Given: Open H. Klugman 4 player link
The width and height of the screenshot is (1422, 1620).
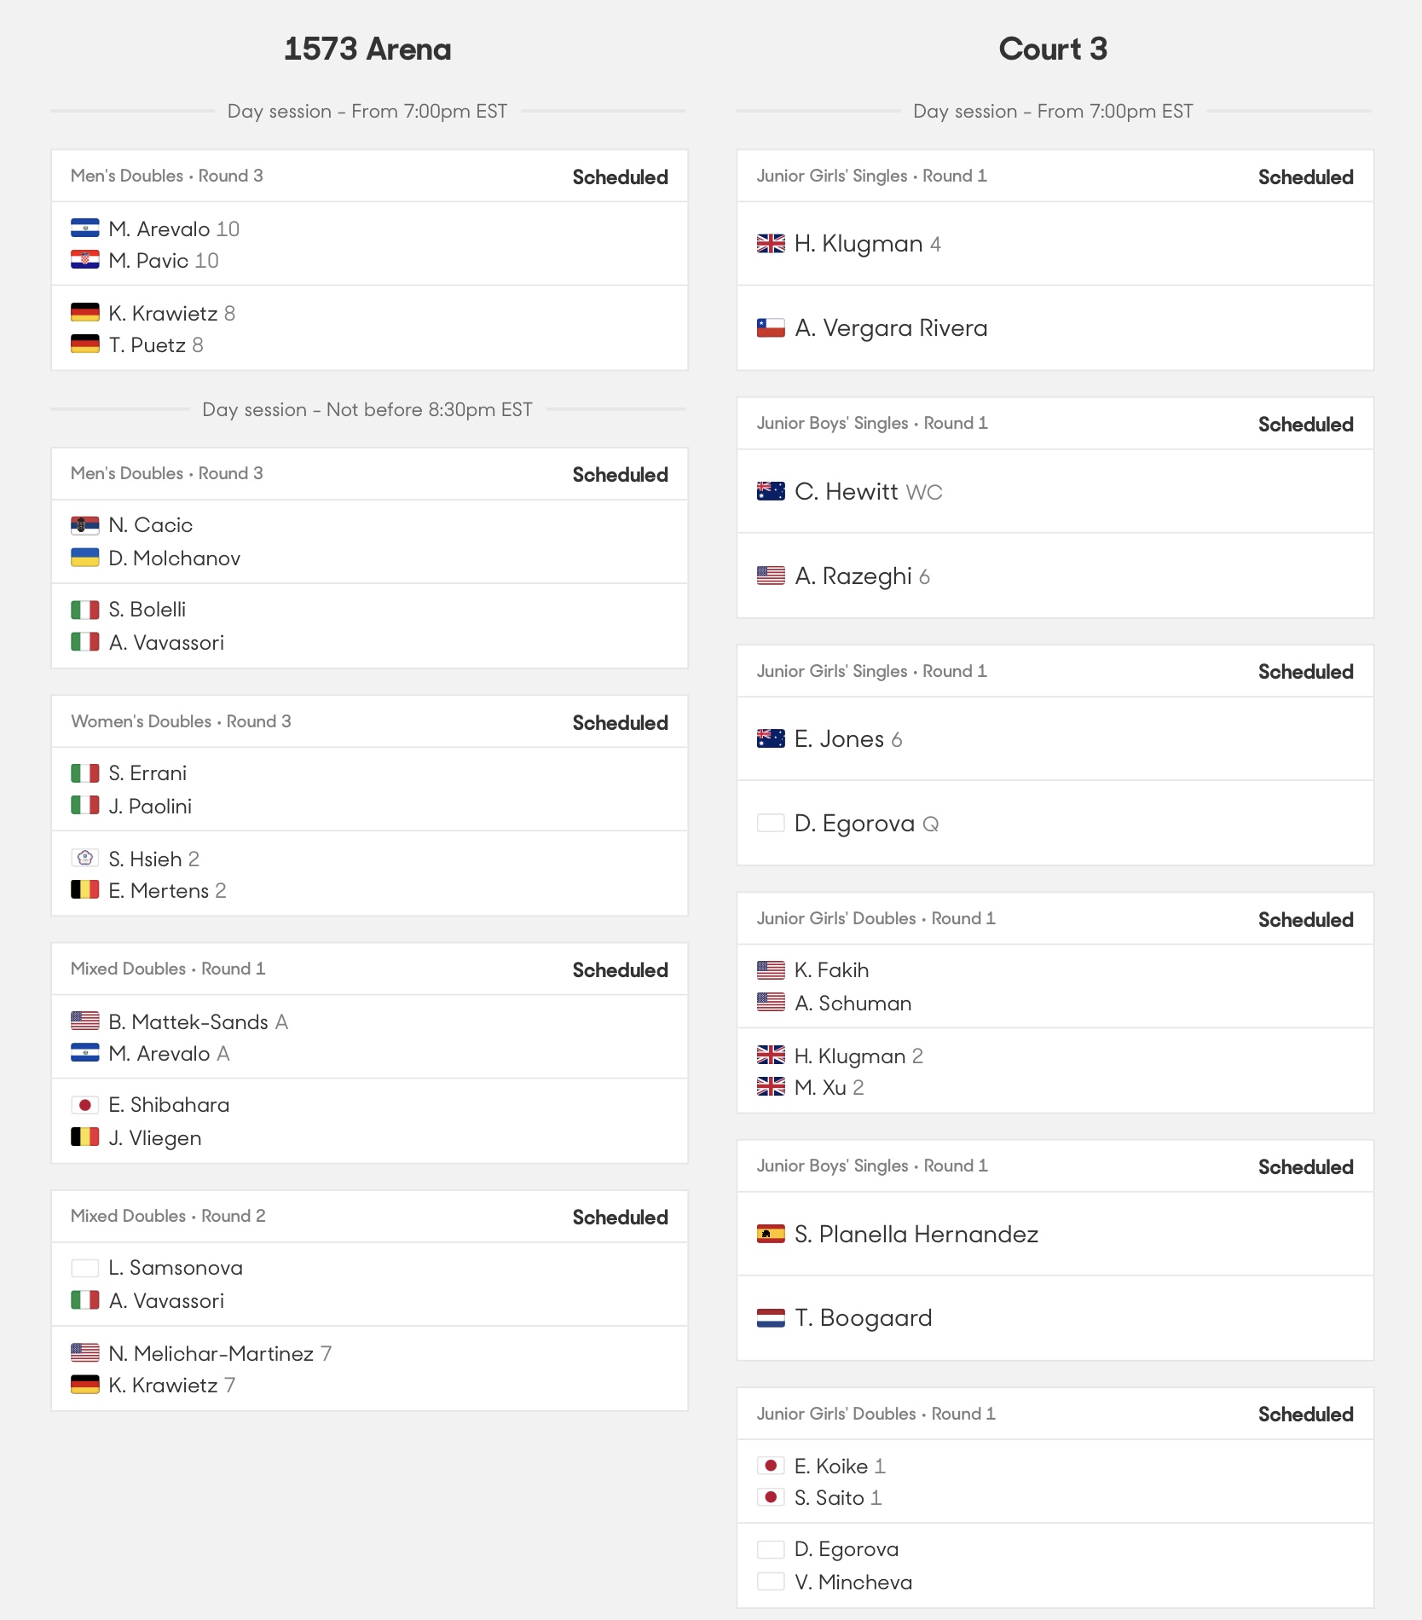Looking at the screenshot, I should point(867,244).
